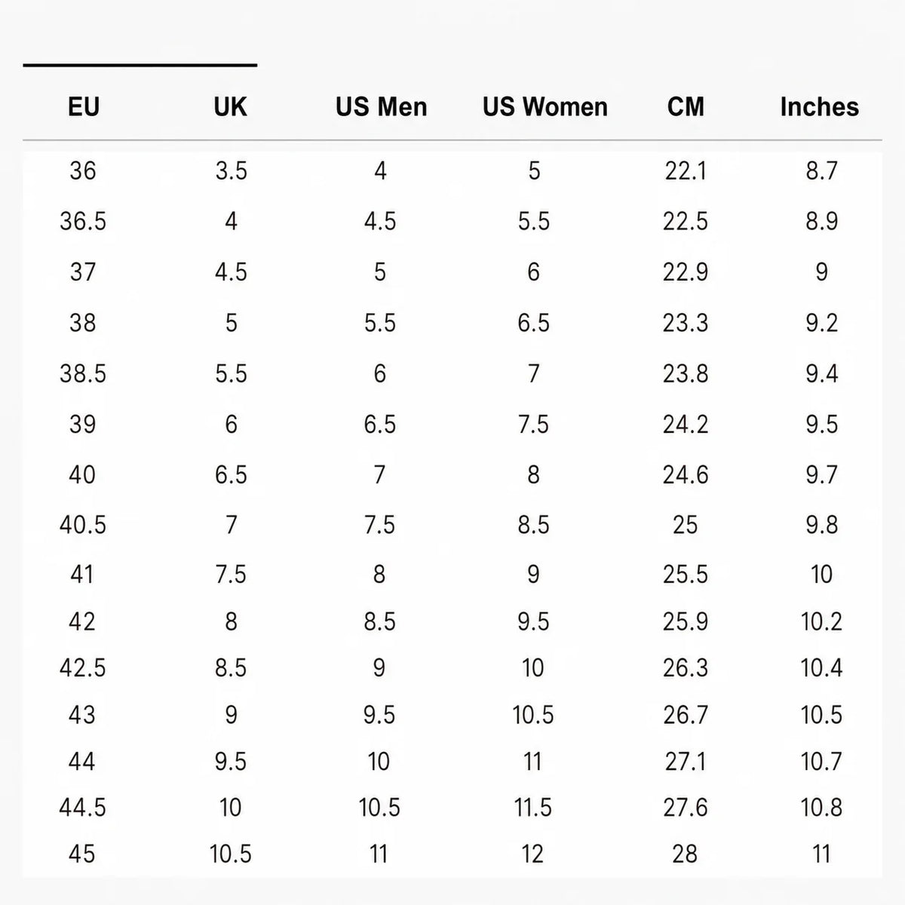Select EU size 36 cell

[x=83, y=171]
